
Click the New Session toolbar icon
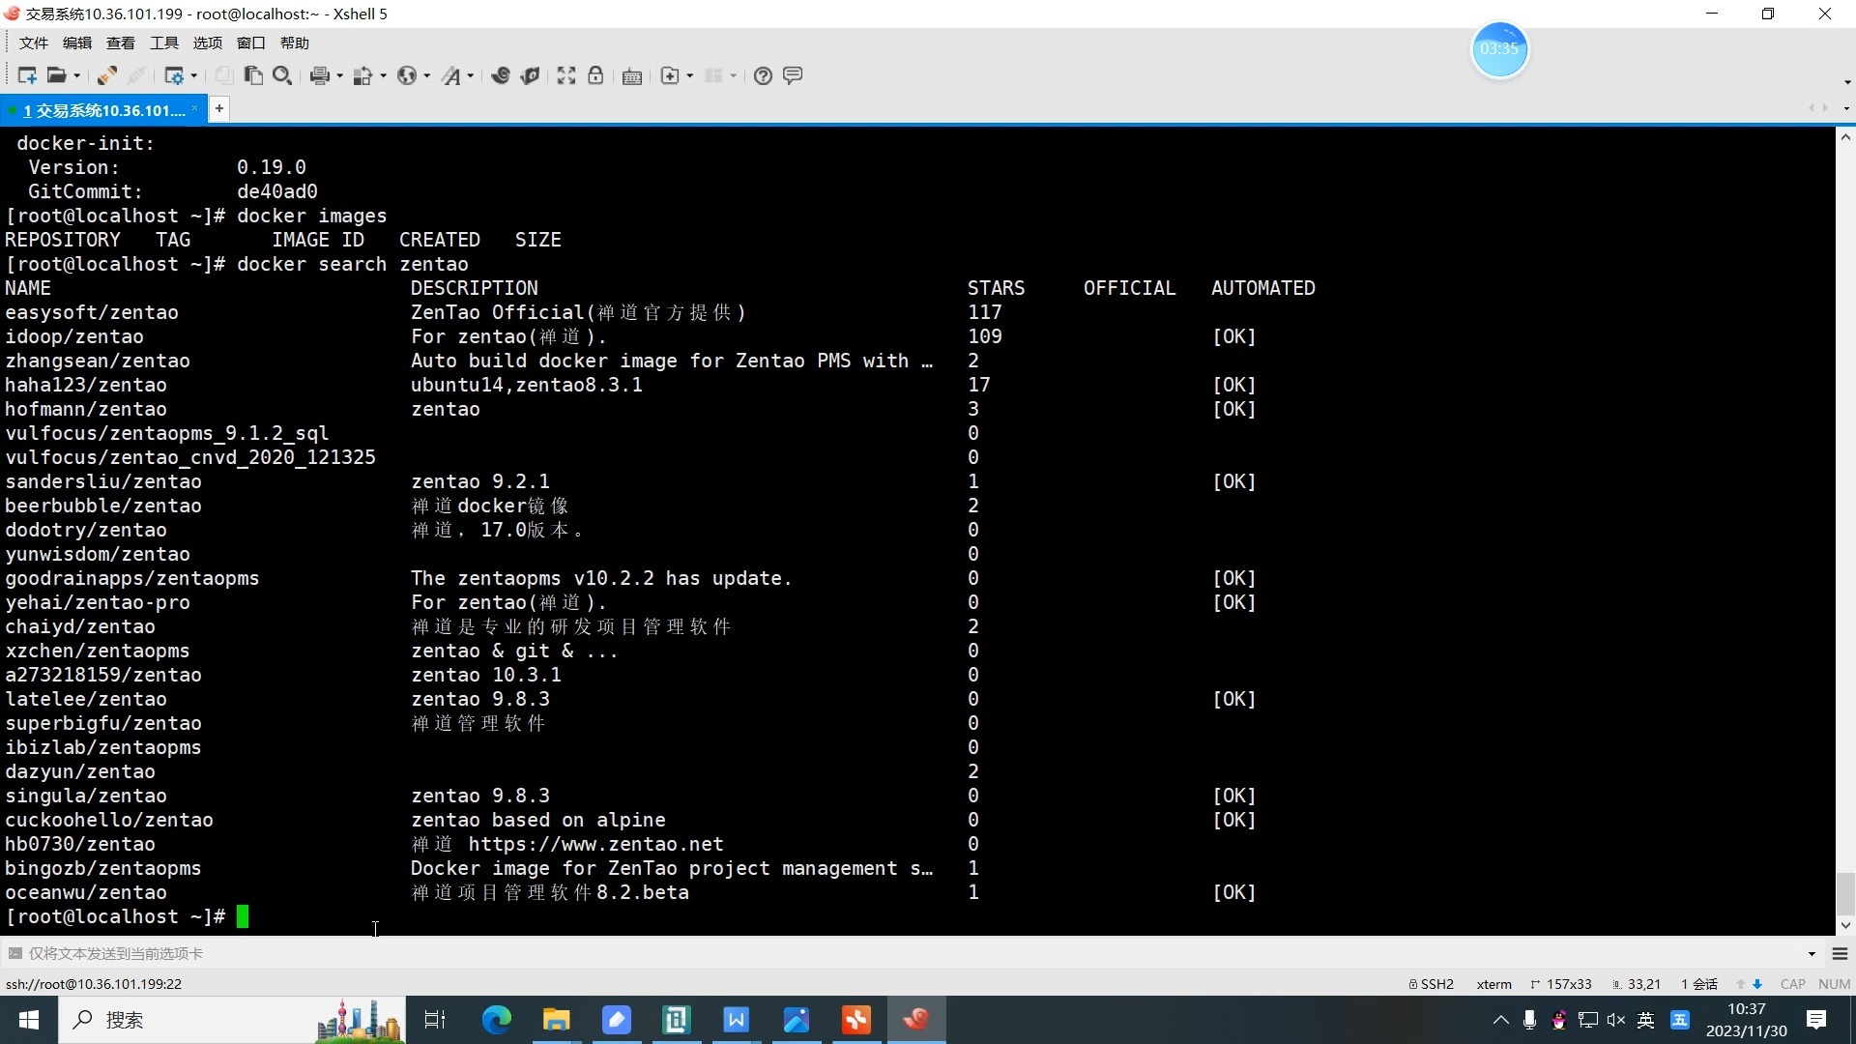(26, 75)
